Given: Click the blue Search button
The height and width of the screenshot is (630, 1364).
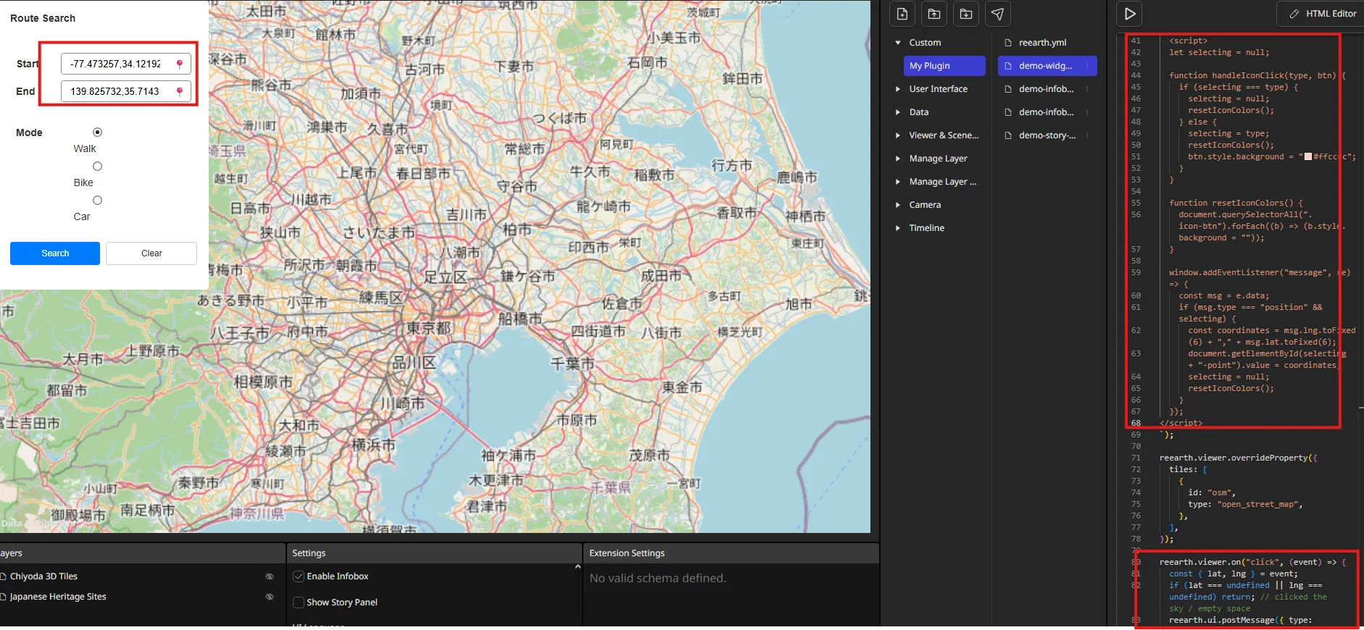Looking at the screenshot, I should tap(55, 253).
